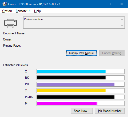Click the Cancel Printing button
128x117 pixels.
[112, 53]
